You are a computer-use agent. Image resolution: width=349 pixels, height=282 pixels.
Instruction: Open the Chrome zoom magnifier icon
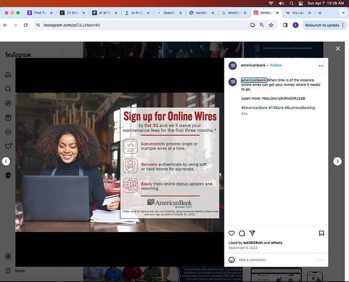point(262,25)
